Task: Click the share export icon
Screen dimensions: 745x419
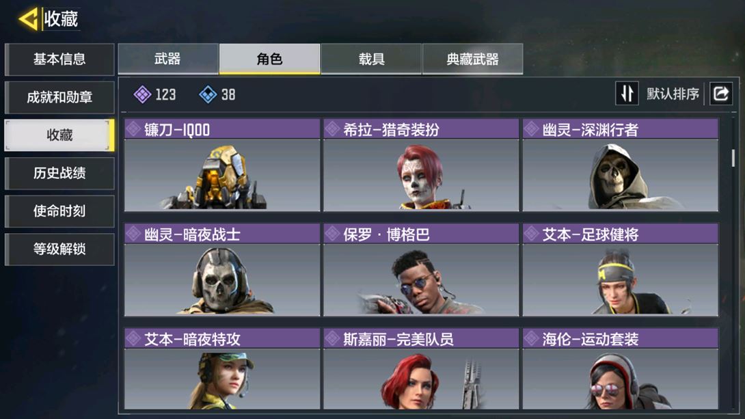Action: click(721, 93)
